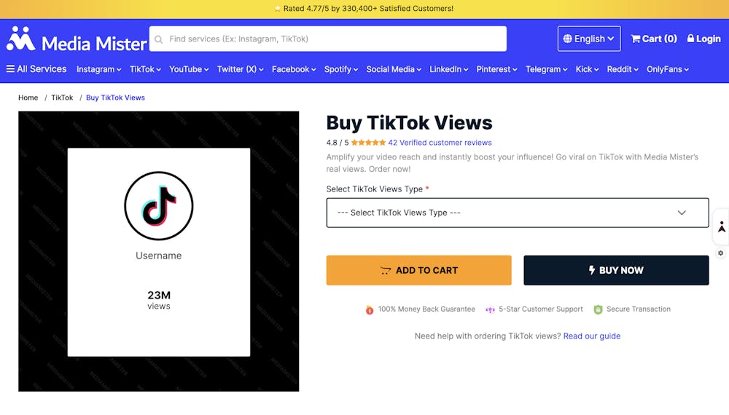The height and width of the screenshot is (415, 729).
Task: Click the search magnifier icon
Action: pos(159,39)
